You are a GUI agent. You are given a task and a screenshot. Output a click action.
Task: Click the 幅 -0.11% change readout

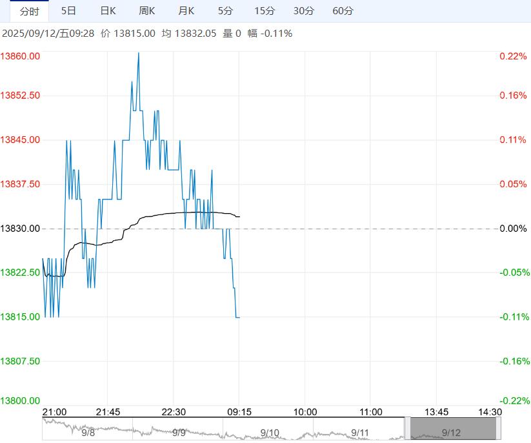[x=270, y=34]
